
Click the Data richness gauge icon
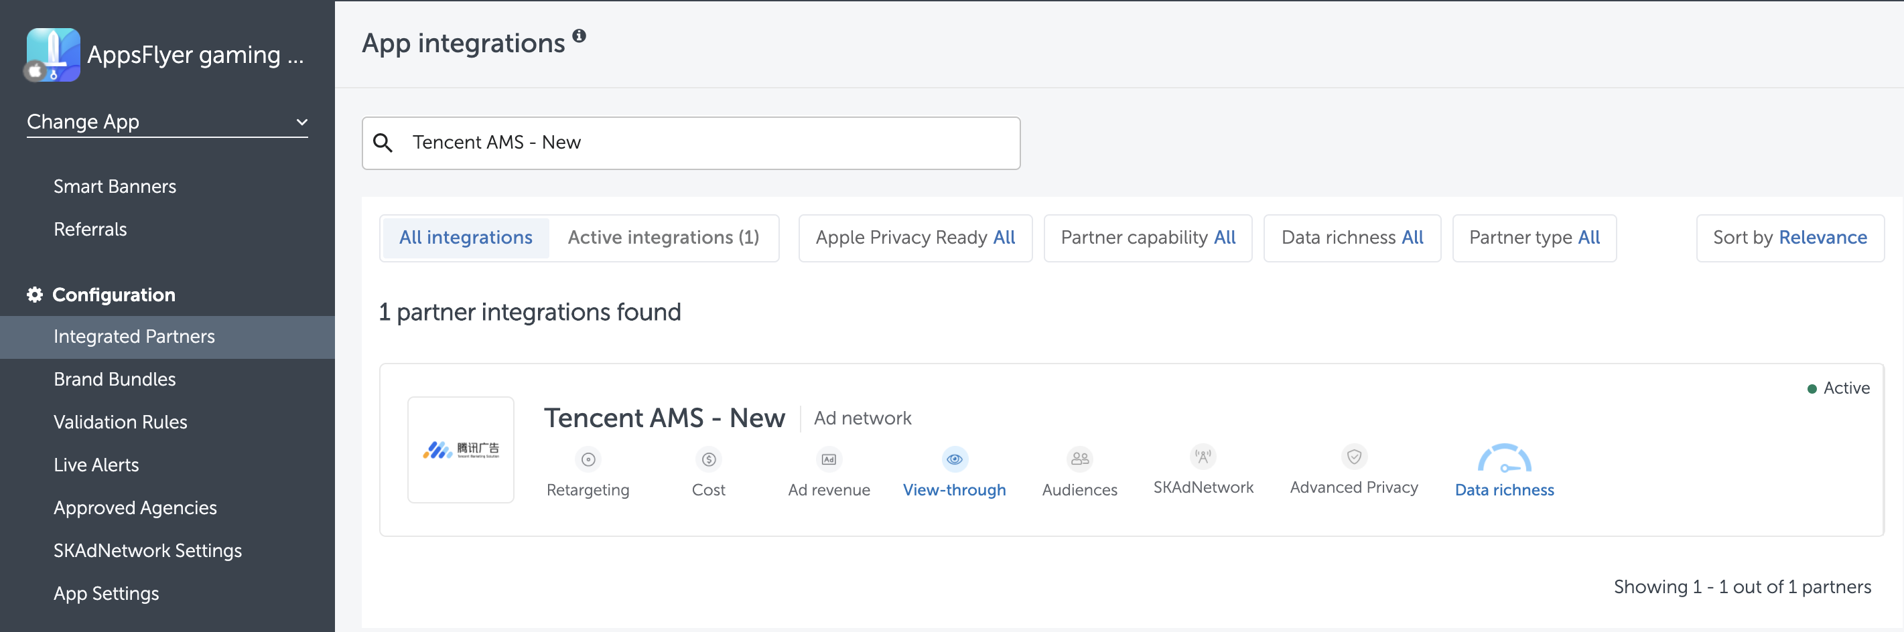tap(1504, 458)
